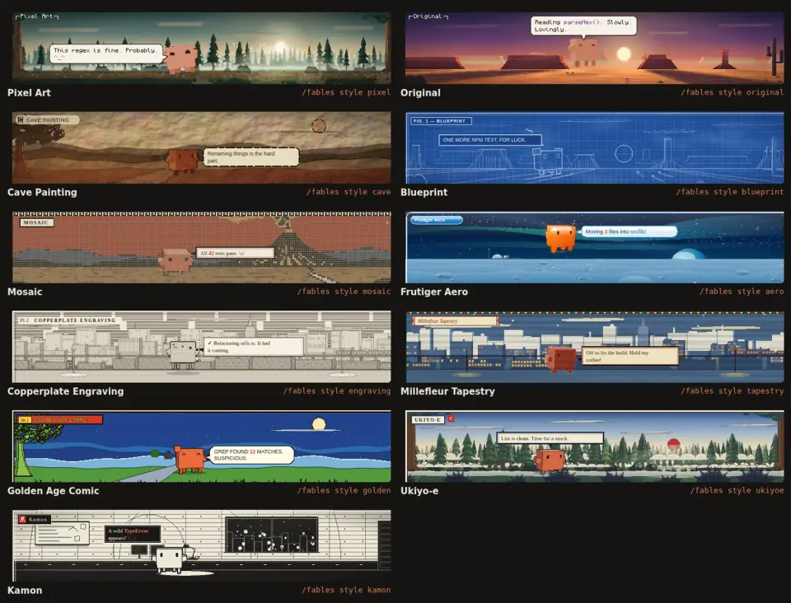Click the blue 'Frutiger Aero' pill badge
Viewport: 791px width, 603px height.
pyautogui.click(x=437, y=220)
